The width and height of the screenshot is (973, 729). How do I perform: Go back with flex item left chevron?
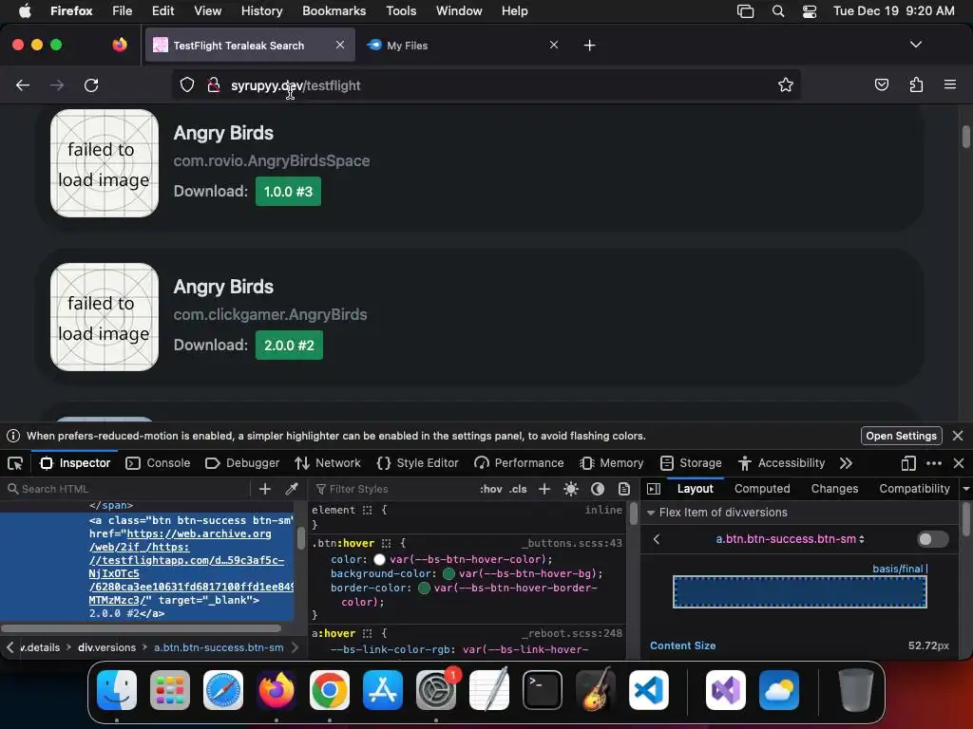[657, 539]
